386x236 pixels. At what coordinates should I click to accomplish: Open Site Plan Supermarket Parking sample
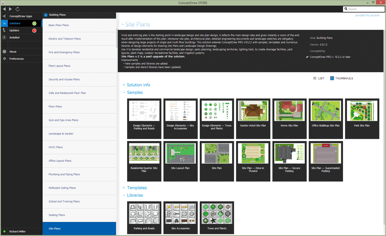[326, 161]
